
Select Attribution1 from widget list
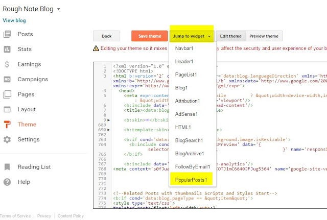(188, 101)
